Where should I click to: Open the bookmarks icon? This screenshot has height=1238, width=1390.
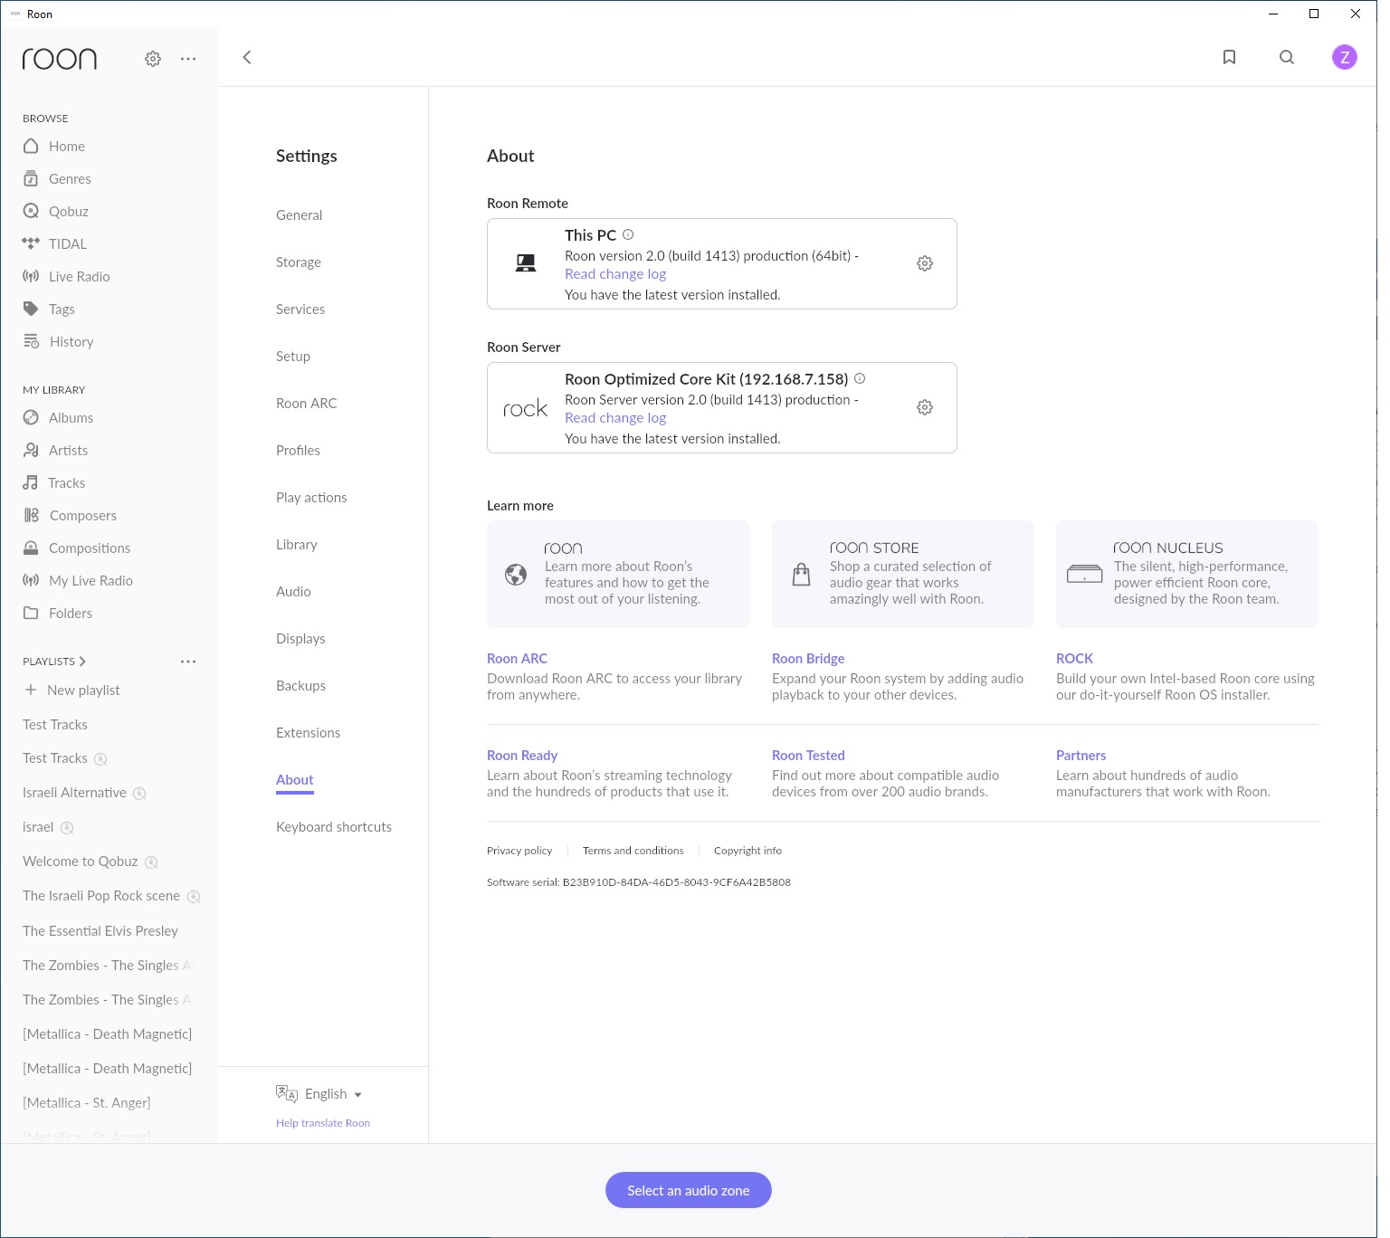click(x=1229, y=57)
